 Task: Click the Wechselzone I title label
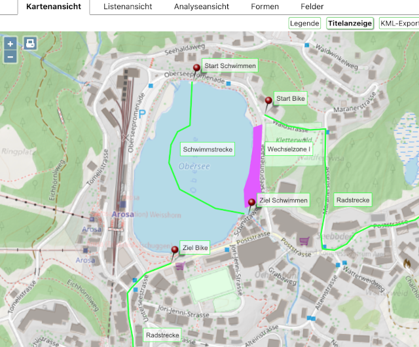289,150
